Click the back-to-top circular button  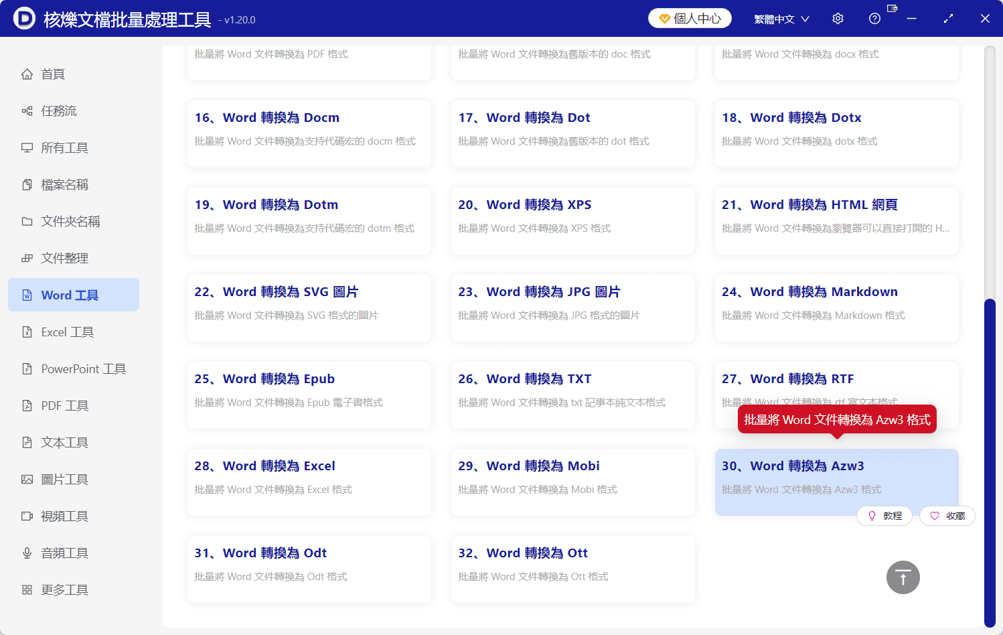pyautogui.click(x=903, y=577)
